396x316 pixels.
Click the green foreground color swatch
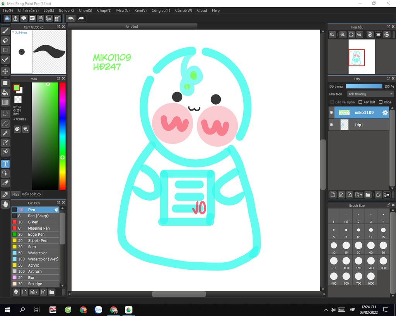tap(16, 88)
